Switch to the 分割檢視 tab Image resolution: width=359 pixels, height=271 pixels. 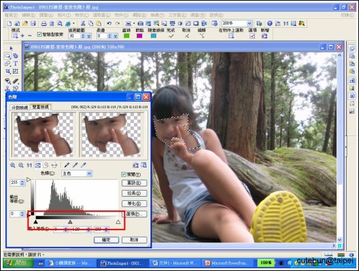pos(20,108)
